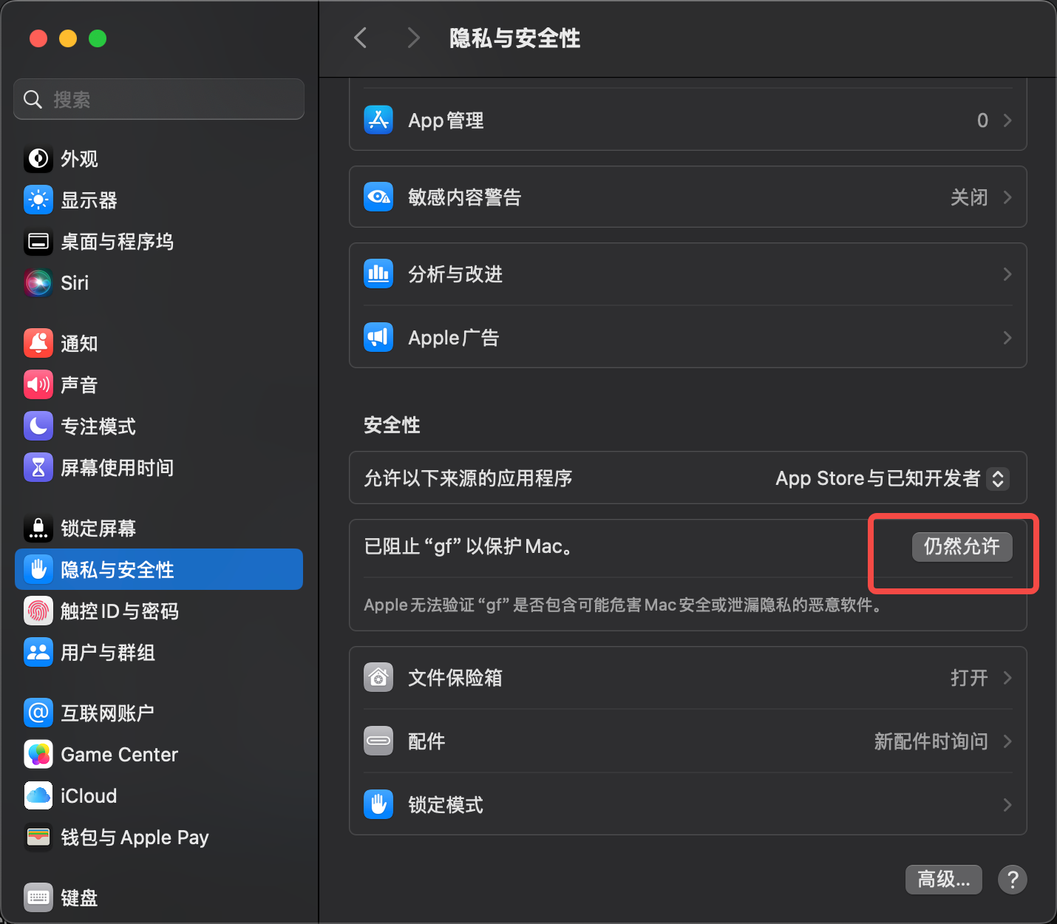This screenshot has height=924, width=1057.
Task: Open 触控 ID 与密码 fingerprint icon
Action: tap(38, 611)
